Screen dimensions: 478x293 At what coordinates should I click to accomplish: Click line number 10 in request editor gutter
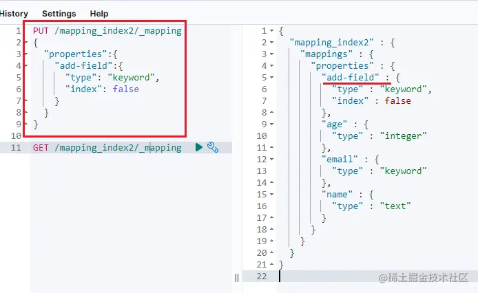pos(16,136)
